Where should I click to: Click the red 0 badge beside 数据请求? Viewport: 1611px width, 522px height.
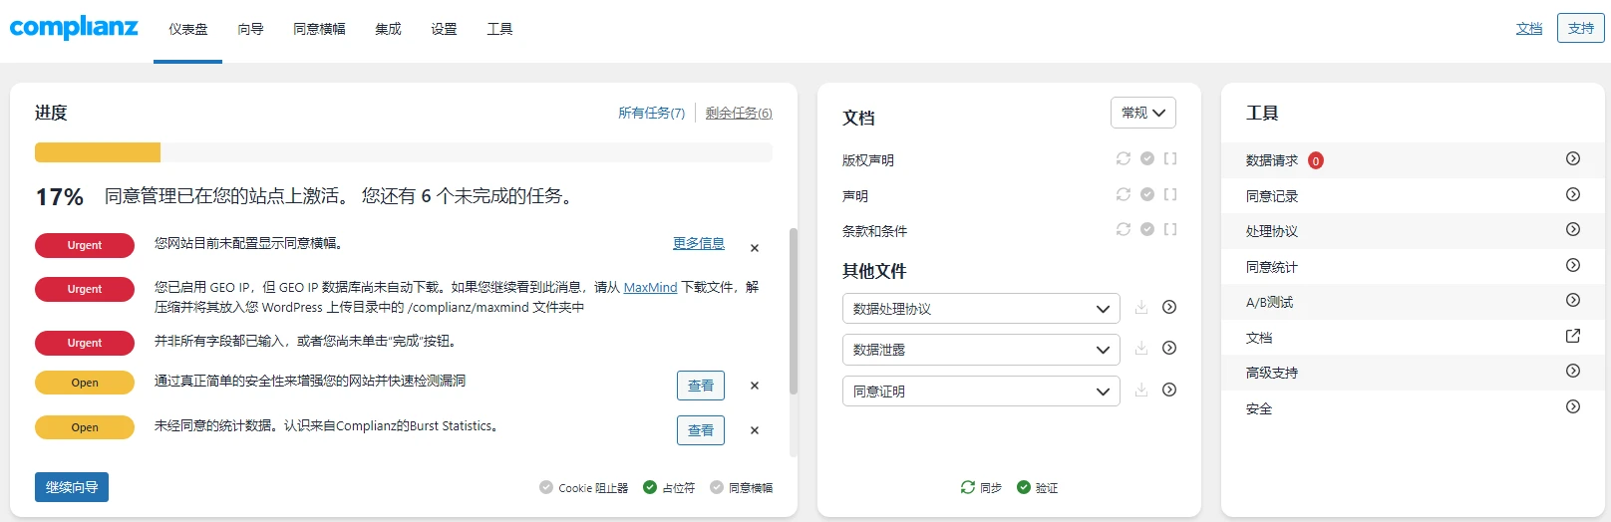pyautogui.click(x=1315, y=160)
